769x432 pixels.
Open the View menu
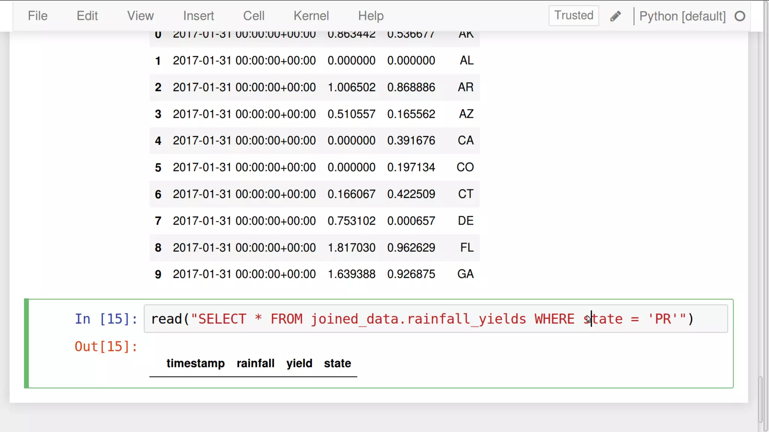point(140,16)
